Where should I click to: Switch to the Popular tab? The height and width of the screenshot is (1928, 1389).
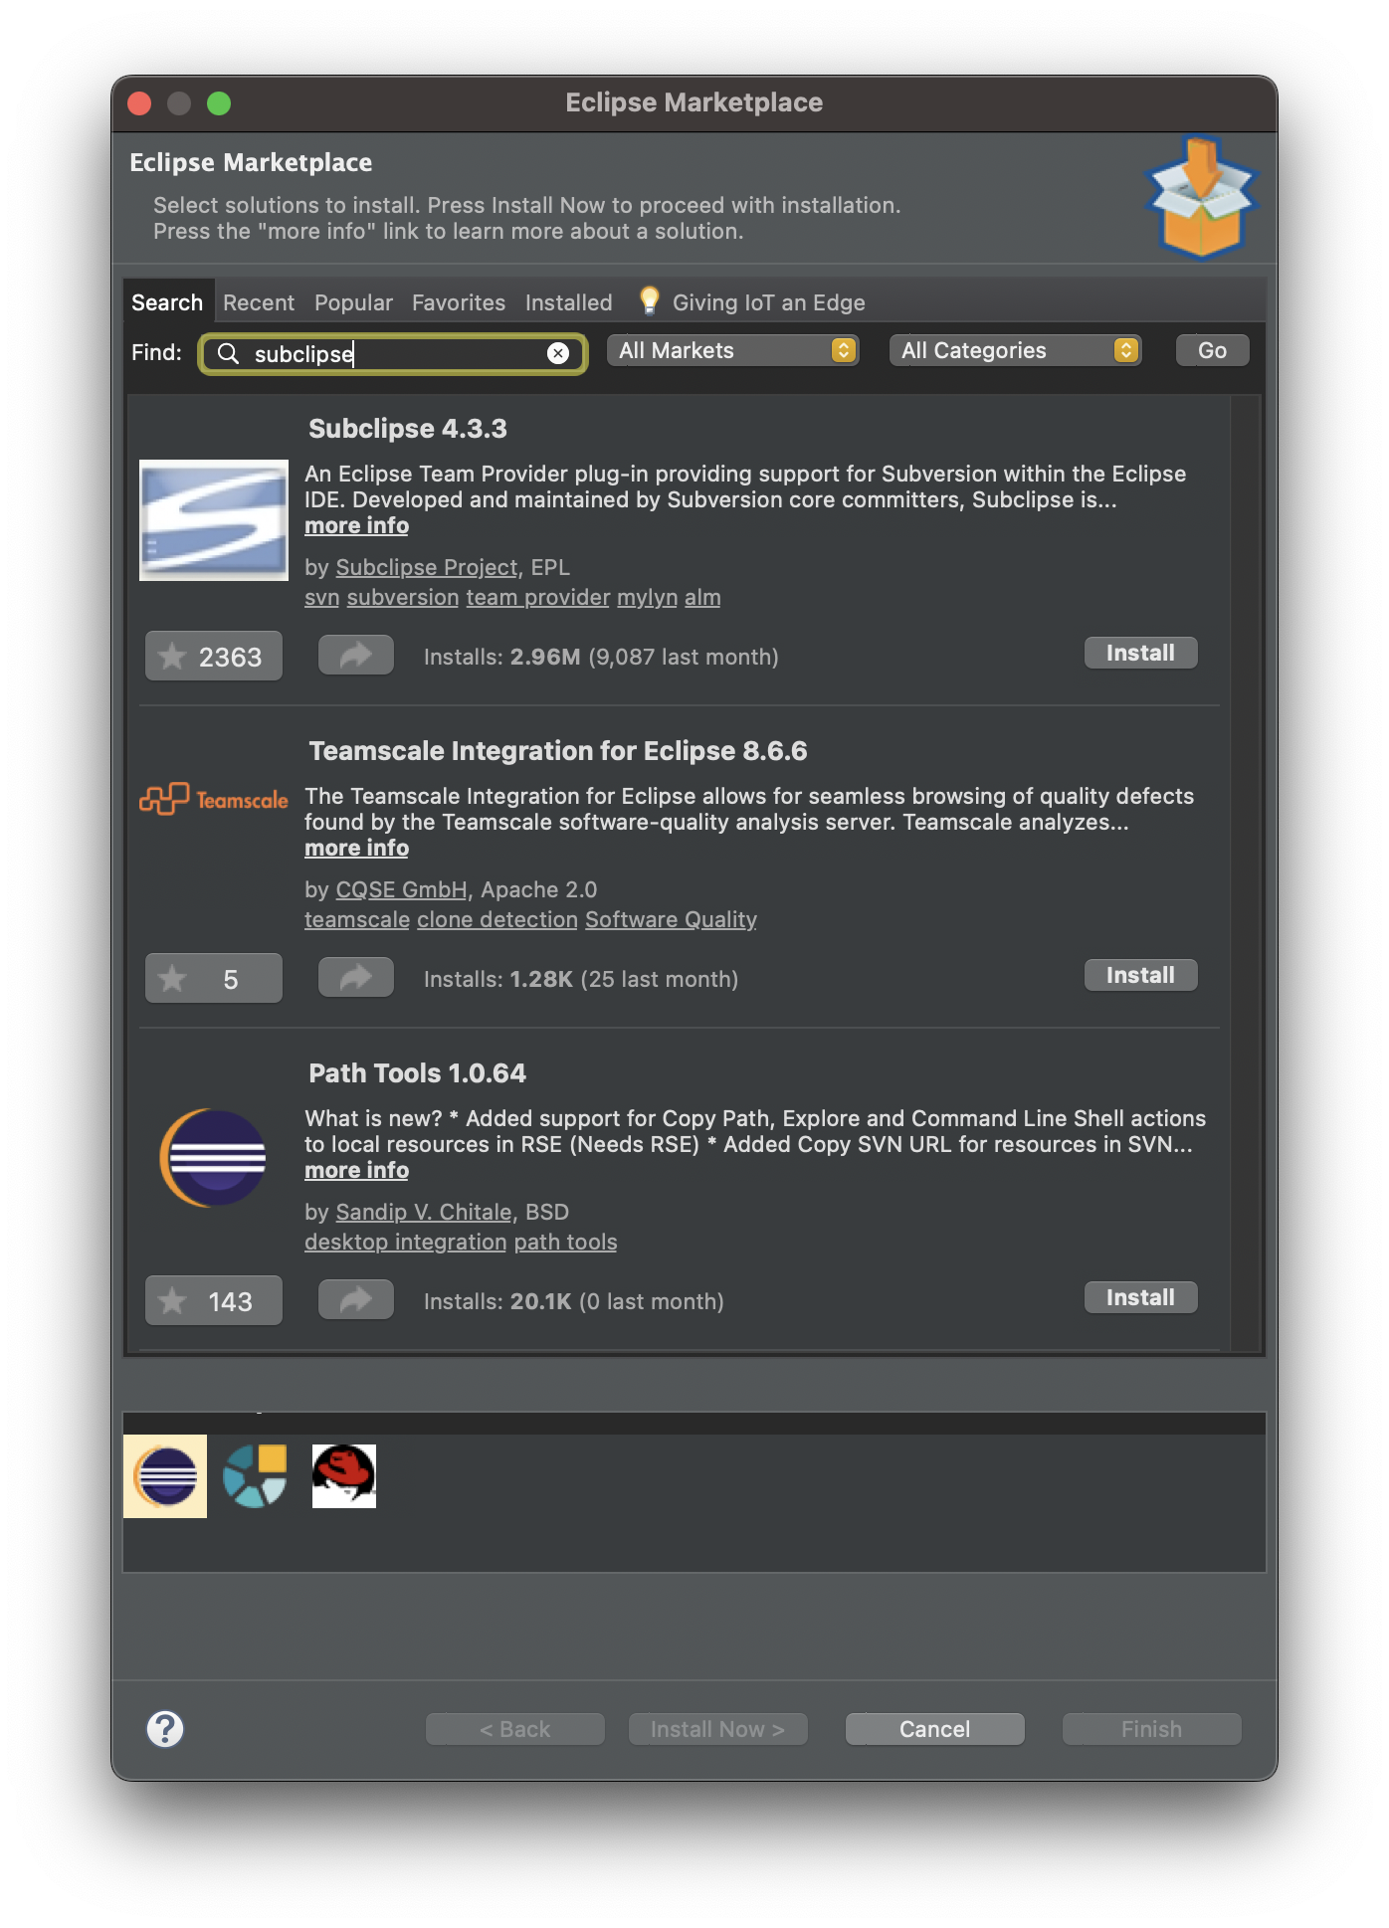click(353, 302)
